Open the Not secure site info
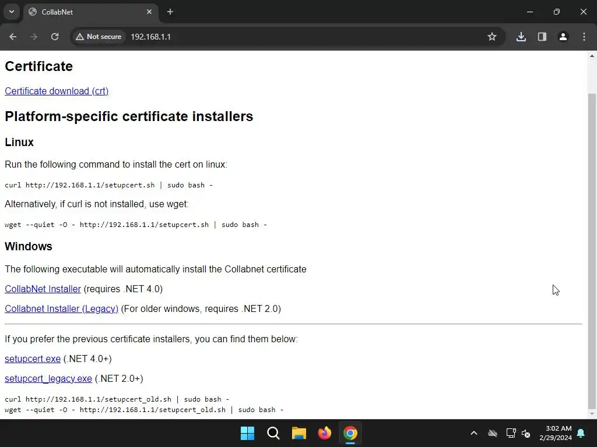 click(99, 37)
